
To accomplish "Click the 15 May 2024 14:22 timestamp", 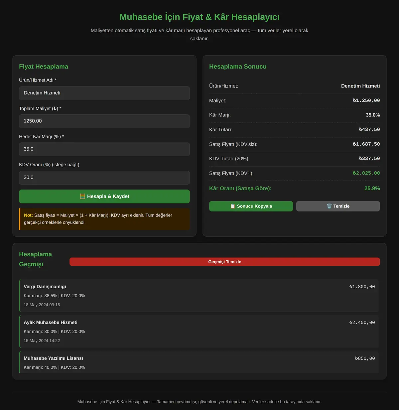I will coord(42,341).
